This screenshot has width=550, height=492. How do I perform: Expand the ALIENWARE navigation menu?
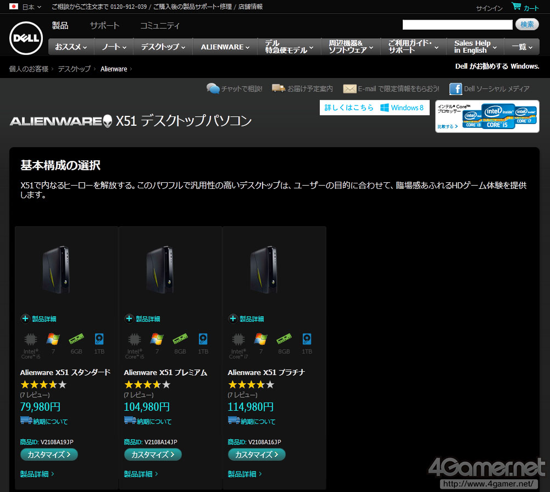coord(225,47)
